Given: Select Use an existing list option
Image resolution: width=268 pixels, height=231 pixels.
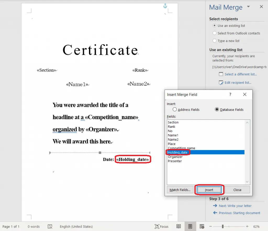Looking at the screenshot, I should tap(215, 26).
